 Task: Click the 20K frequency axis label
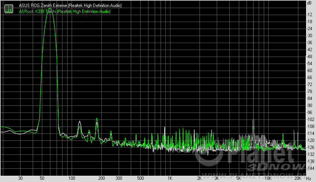coord(298,178)
